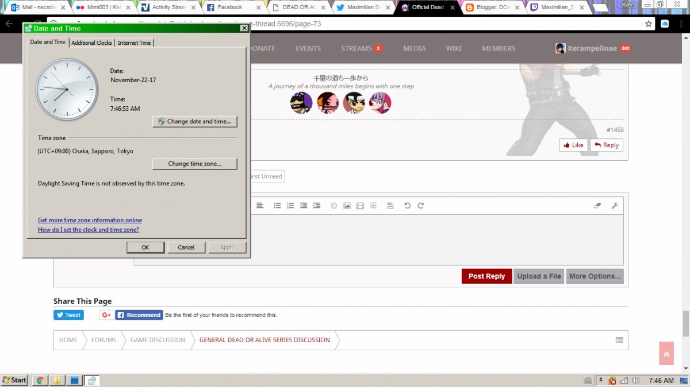
Task: Insert a smiley from the editor toolbar
Action: [x=333, y=206]
